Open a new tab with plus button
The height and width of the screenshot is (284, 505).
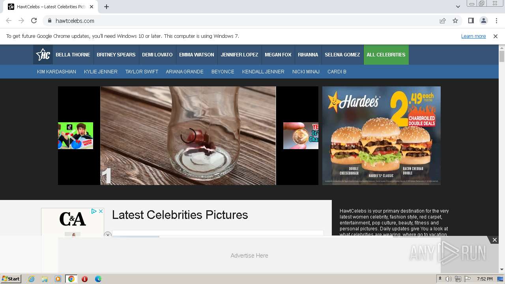click(107, 7)
